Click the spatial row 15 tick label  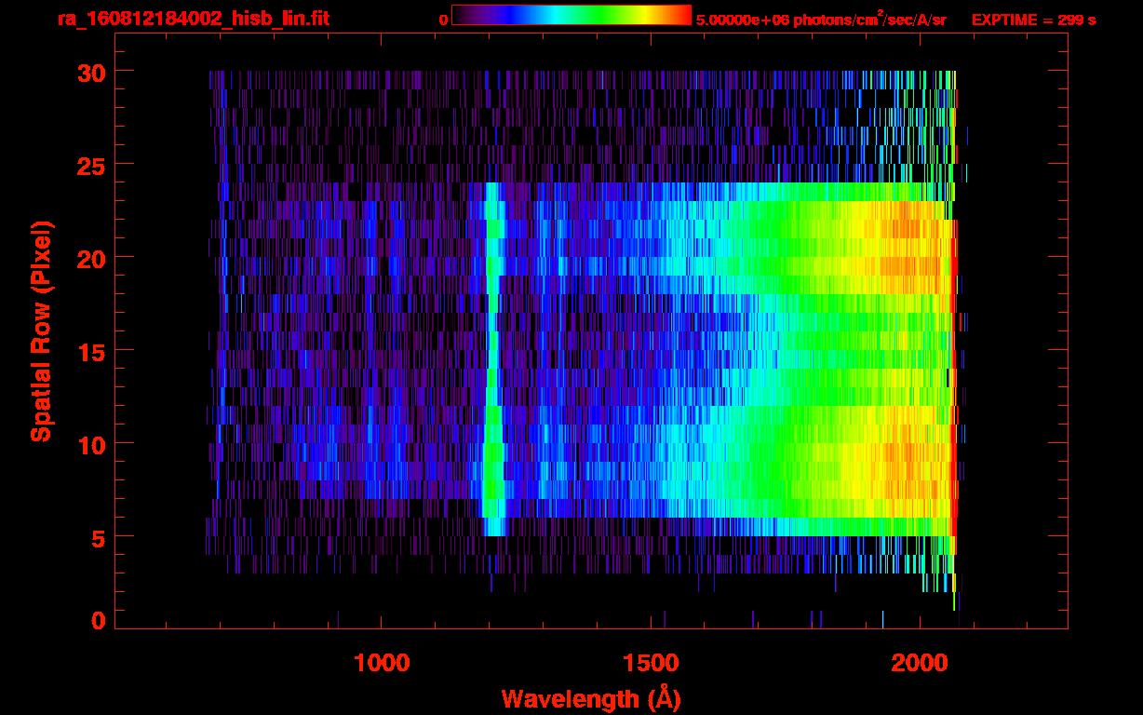click(x=91, y=352)
